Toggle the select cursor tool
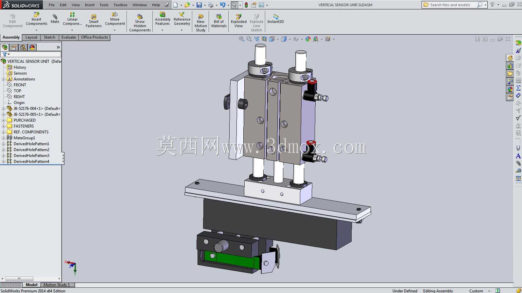Screen dimensions: 522x293 [x=234, y=5]
